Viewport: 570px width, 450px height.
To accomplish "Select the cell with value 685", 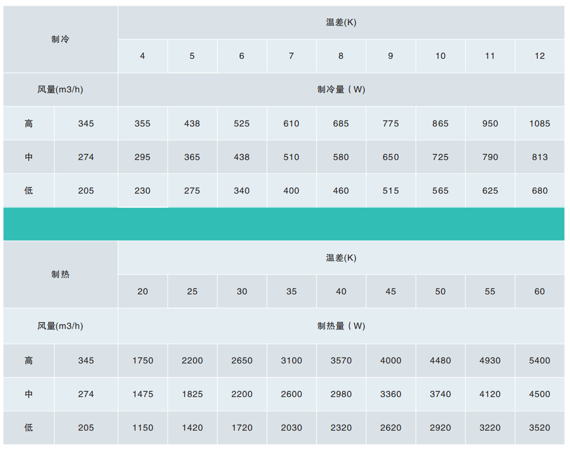I will pyautogui.click(x=341, y=124).
